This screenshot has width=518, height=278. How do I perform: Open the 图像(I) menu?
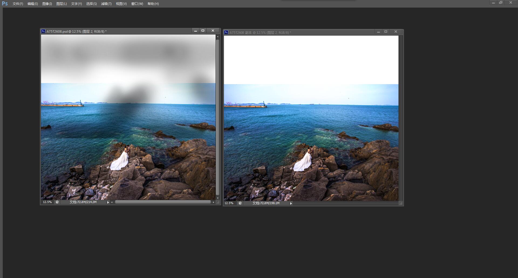pos(47,4)
